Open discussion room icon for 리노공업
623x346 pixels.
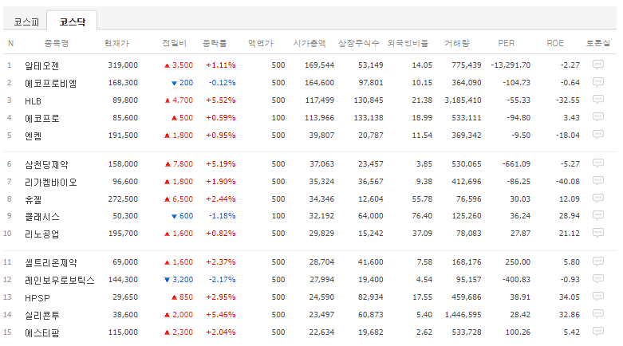click(x=598, y=233)
